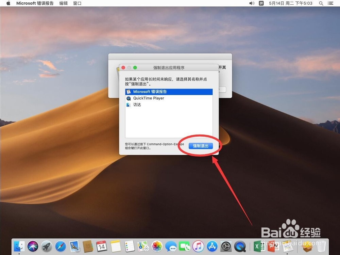Open Maps app in the Dock
340x255 pixels.
(x=143, y=246)
